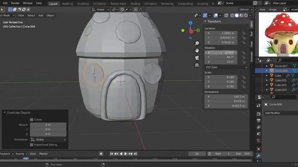Viewport: 298px width, 167px height.
Task: Jump to the timeline start frame
Action: tap(112, 154)
